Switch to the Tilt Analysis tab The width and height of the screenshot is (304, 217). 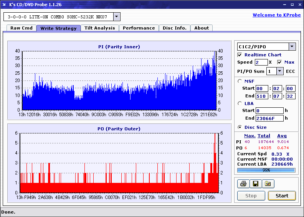point(99,28)
